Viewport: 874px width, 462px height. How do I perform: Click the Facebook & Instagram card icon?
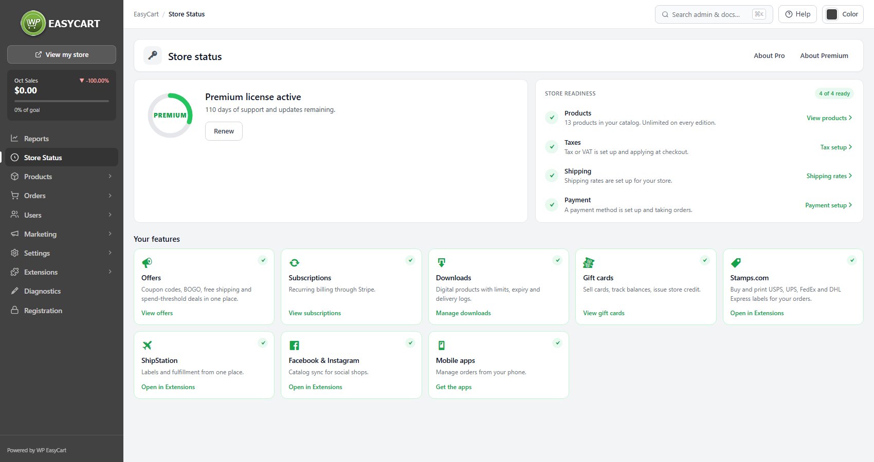point(294,345)
